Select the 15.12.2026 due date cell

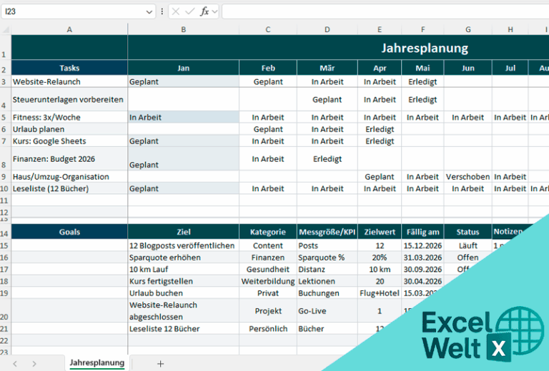coord(422,245)
